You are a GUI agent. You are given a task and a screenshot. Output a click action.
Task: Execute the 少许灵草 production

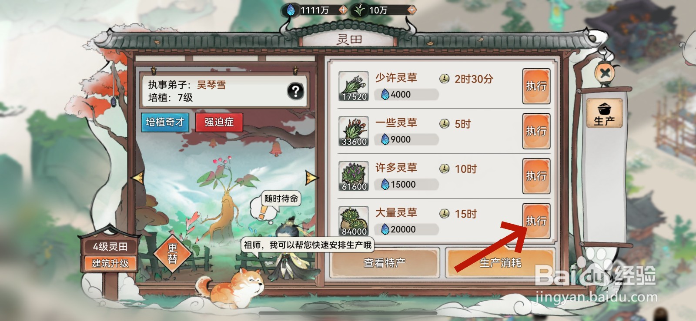(x=536, y=86)
